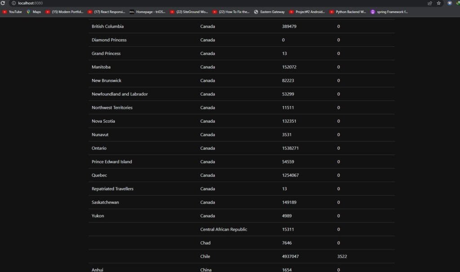Open the spring Framework bookmark
The height and width of the screenshot is (272, 460).
tap(389, 12)
